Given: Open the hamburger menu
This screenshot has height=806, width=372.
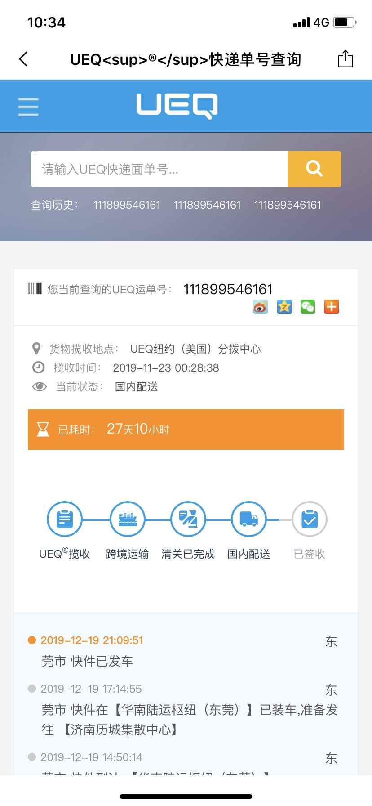Looking at the screenshot, I should click(28, 107).
